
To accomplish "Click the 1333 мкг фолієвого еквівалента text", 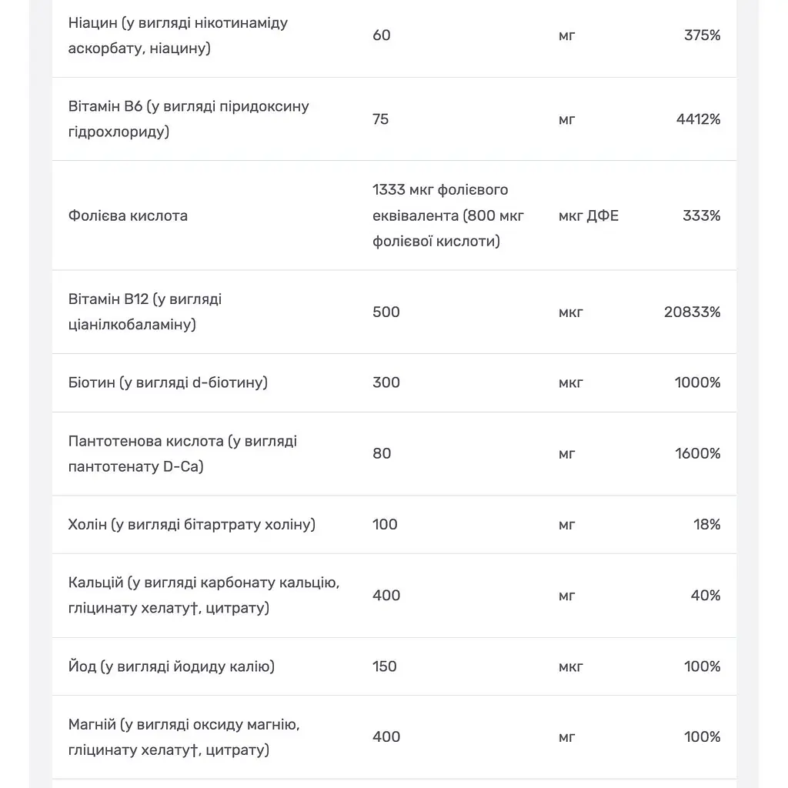I will pyautogui.click(x=448, y=215).
